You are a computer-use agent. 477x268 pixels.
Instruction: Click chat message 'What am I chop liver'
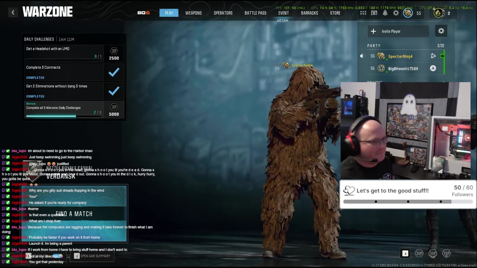[45, 221]
